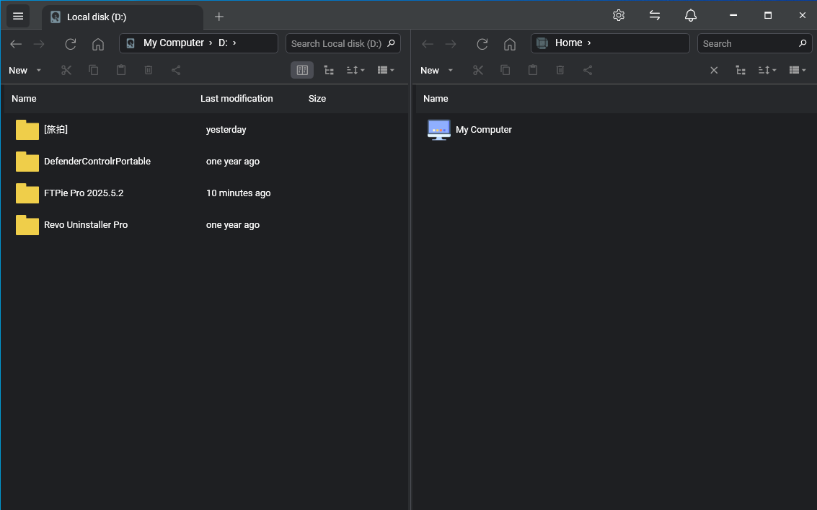The image size is (817, 510).
Task: Click the transfers arrows icon in title bar
Action: click(x=655, y=15)
